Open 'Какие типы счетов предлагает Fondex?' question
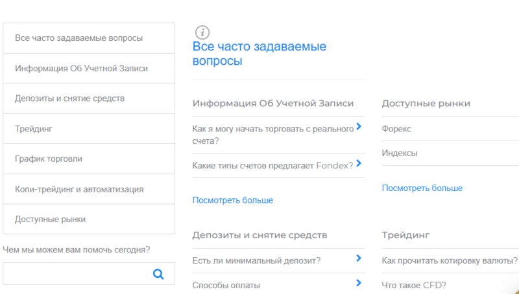 click(272, 166)
